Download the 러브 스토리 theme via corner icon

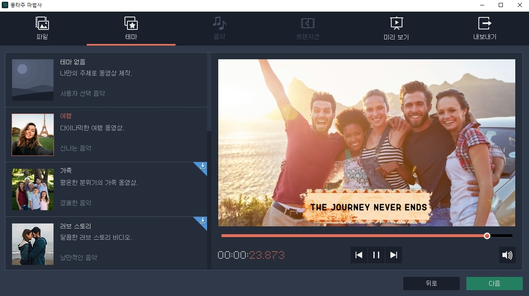click(x=202, y=221)
